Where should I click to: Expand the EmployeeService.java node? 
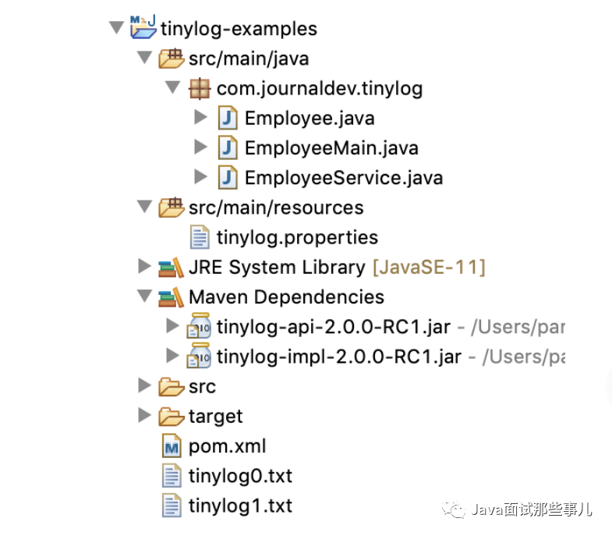[200, 176]
